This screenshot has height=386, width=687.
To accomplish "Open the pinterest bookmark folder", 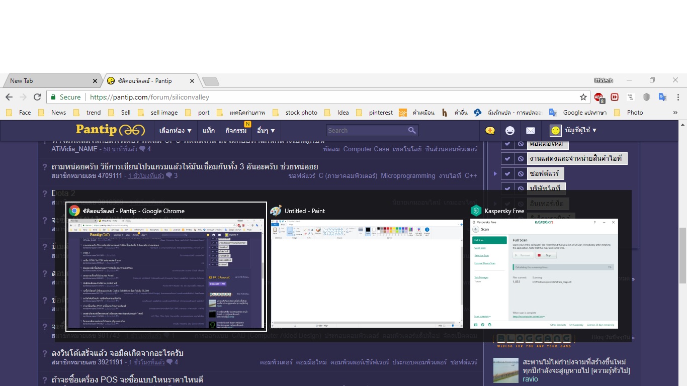I will [375, 113].
